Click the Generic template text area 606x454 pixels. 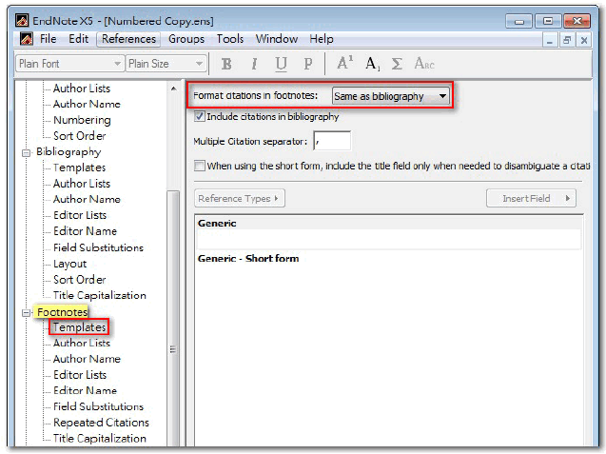point(389,240)
